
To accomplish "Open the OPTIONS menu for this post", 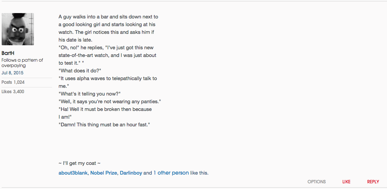I will [x=317, y=182].
